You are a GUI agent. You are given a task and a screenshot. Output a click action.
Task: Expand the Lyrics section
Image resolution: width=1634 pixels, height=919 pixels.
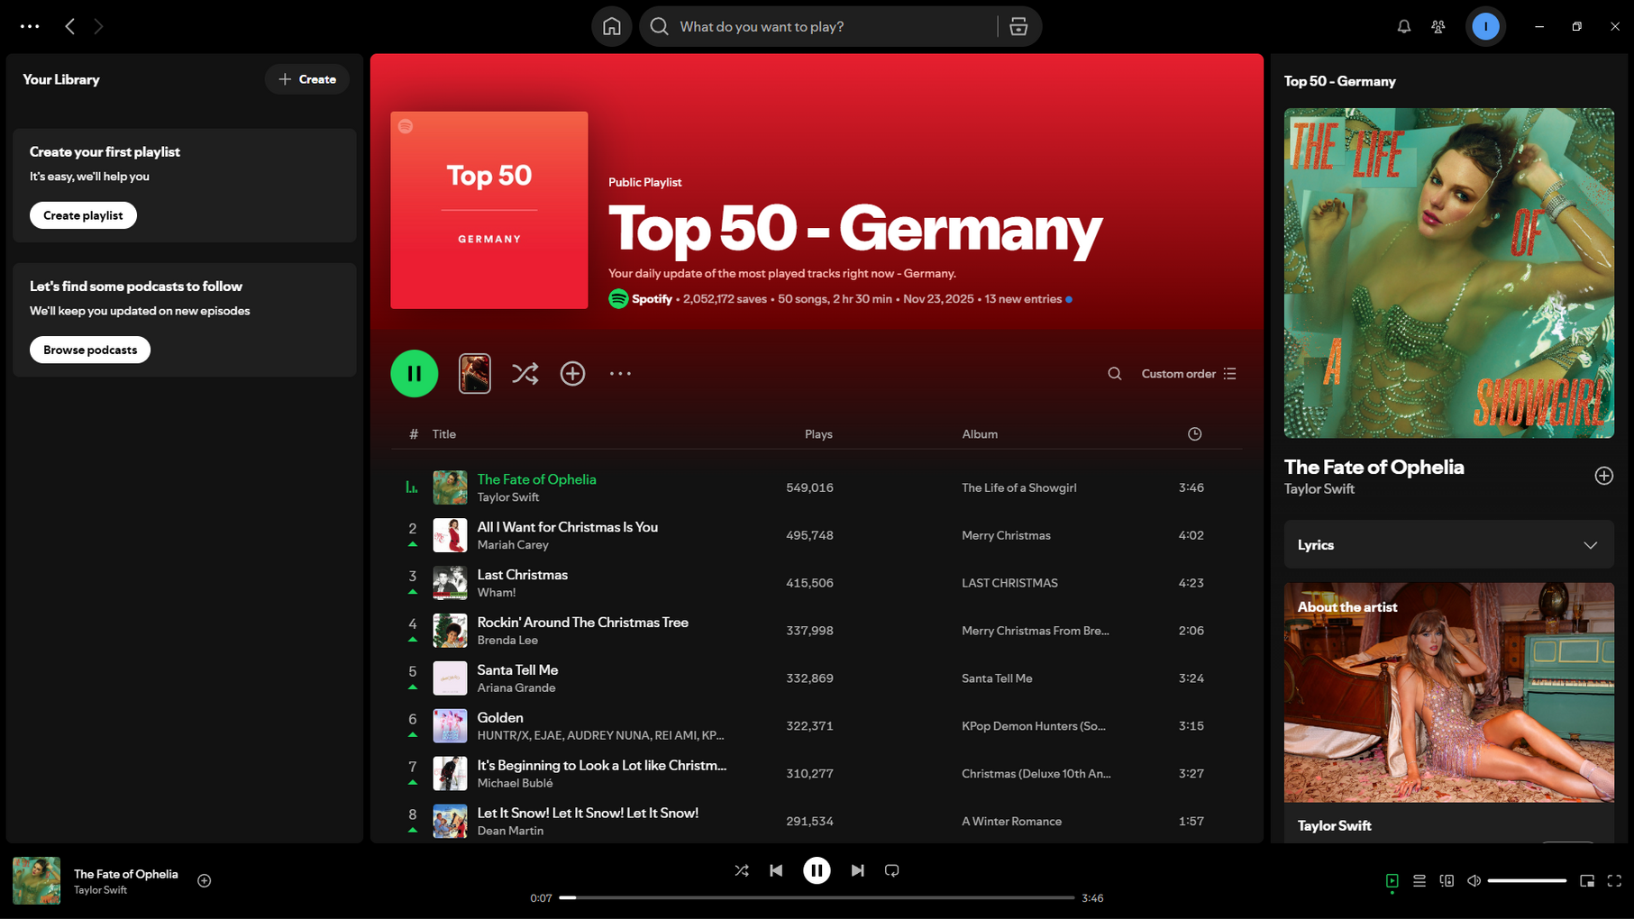coord(1449,544)
